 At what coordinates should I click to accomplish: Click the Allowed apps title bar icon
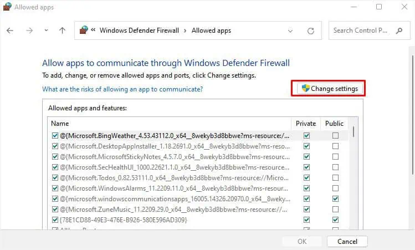[x=7, y=7]
